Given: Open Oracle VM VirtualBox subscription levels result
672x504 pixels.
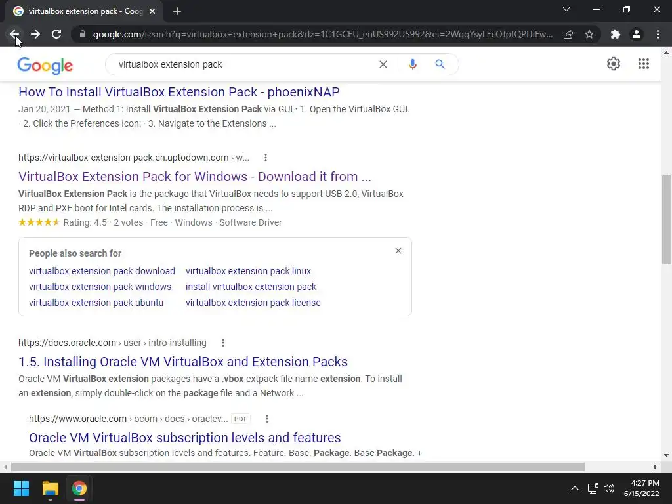Looking at the screenshot, I should pos(184,438).
